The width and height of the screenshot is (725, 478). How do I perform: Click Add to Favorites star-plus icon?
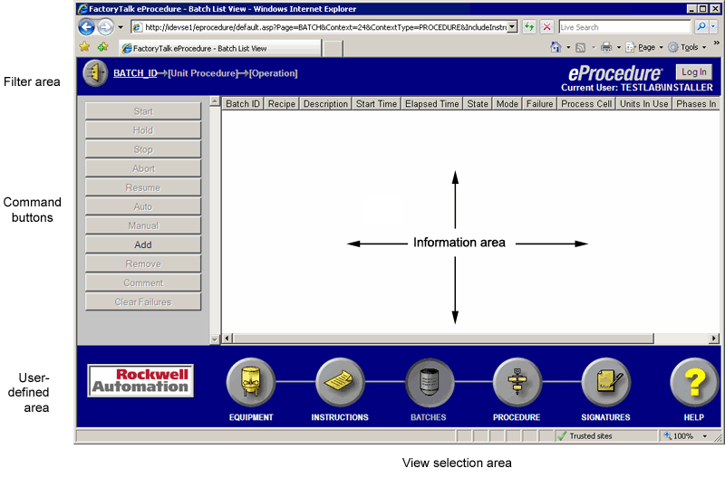coord(102,47)
